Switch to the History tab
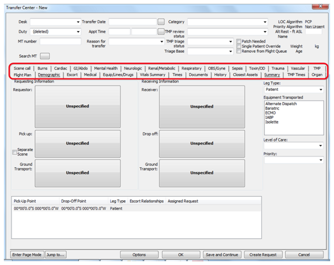The width and height of the screenshot is (334, 265). pos(220,75)
